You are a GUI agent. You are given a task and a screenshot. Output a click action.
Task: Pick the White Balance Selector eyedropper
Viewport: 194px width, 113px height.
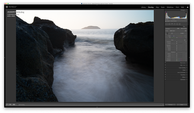167,34
